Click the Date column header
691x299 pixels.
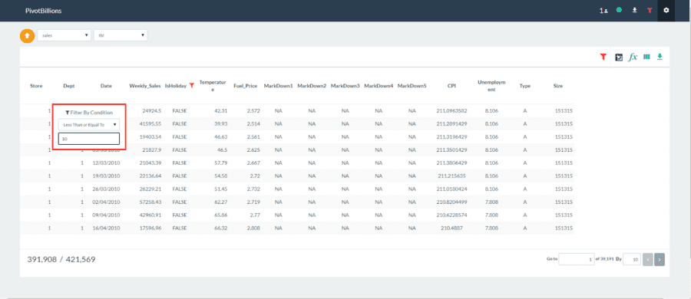(x=106, y=86)
